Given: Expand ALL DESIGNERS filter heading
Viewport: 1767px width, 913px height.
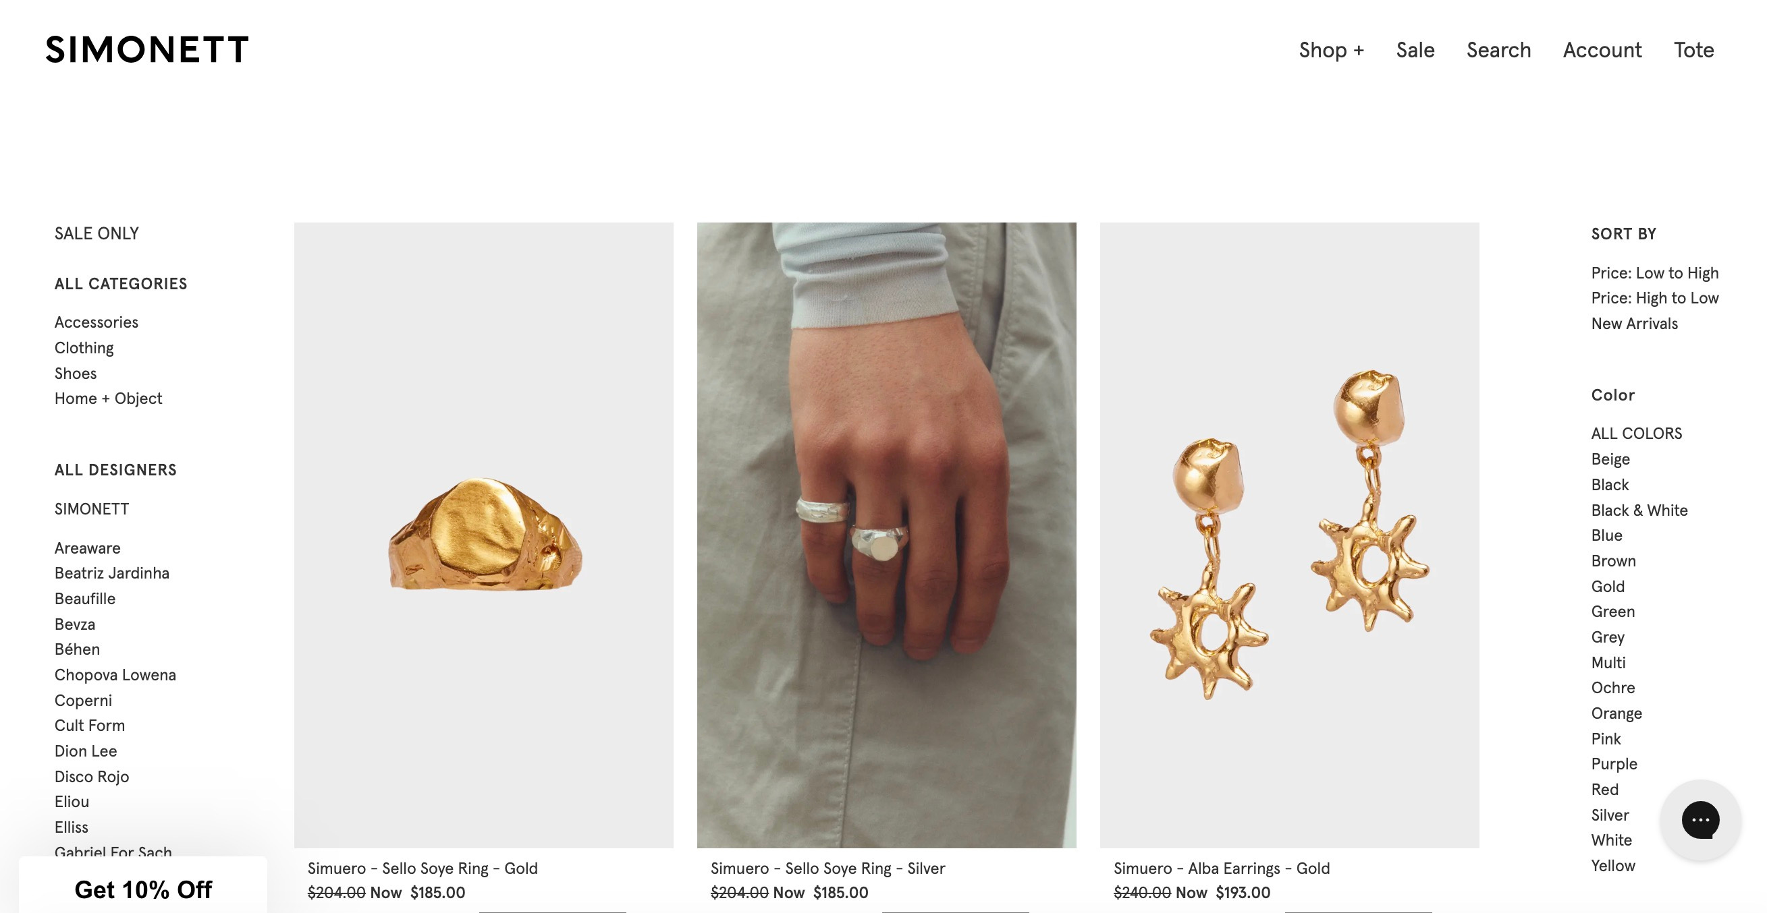Looking at the screenshot, I should click(115, 470).
